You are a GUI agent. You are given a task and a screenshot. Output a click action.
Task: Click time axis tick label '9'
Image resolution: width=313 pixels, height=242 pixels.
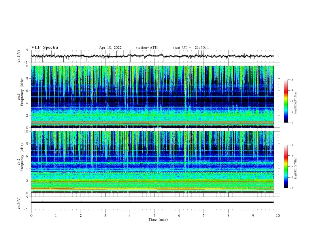point(253,216)
